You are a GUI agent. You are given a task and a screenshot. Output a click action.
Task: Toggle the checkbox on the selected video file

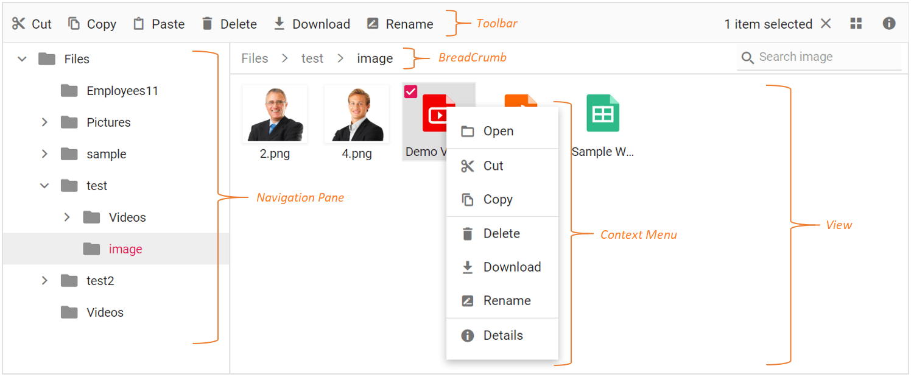(411, 91)
